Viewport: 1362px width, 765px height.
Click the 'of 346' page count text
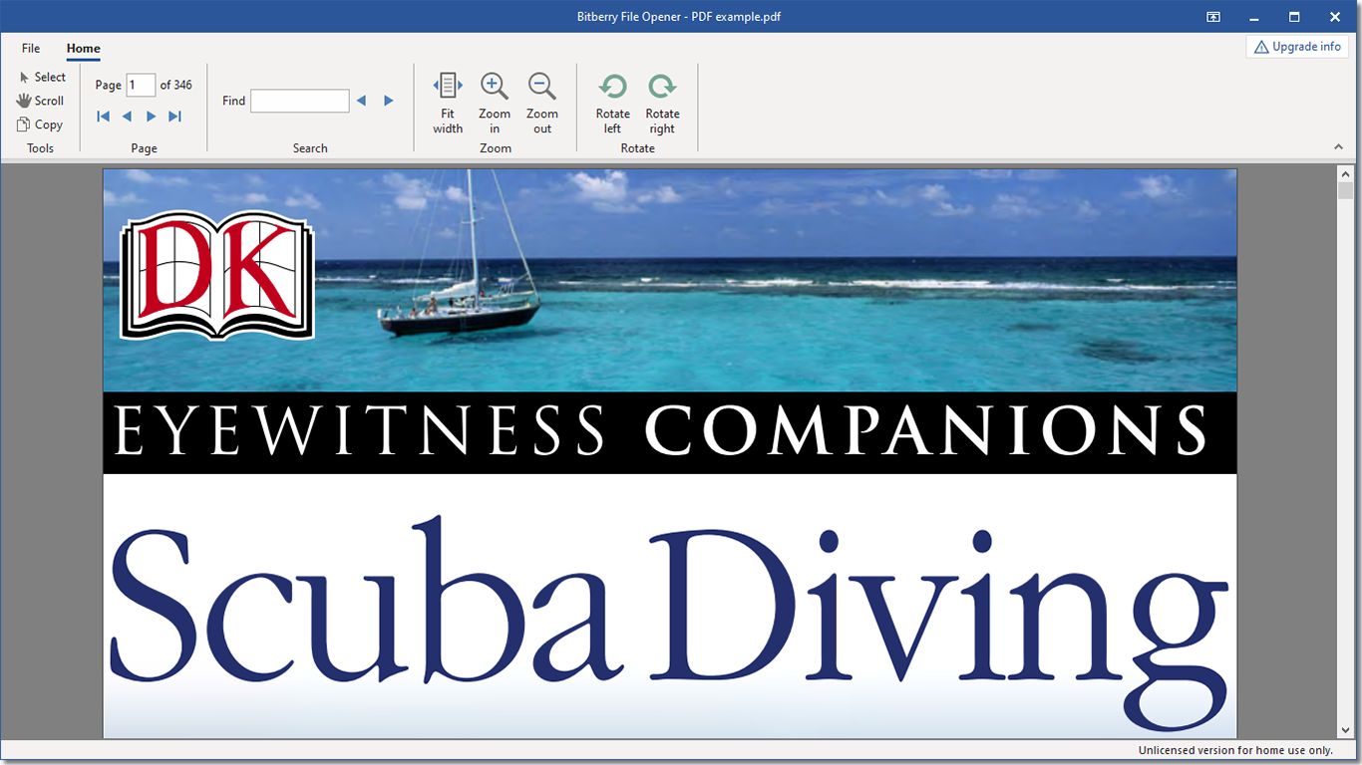coord(176,85)
